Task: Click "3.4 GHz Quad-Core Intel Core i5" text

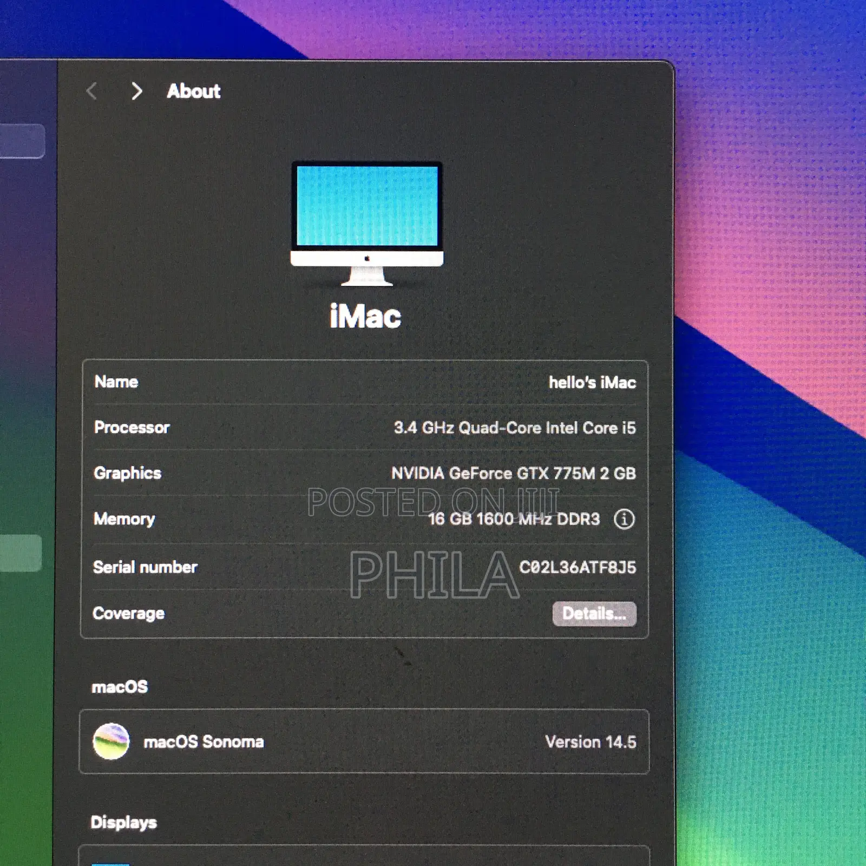Action: pyautogui.click(x=515, y=428)
